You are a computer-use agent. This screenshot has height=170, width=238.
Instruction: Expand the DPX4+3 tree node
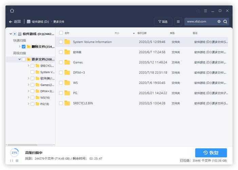point(29,91)
